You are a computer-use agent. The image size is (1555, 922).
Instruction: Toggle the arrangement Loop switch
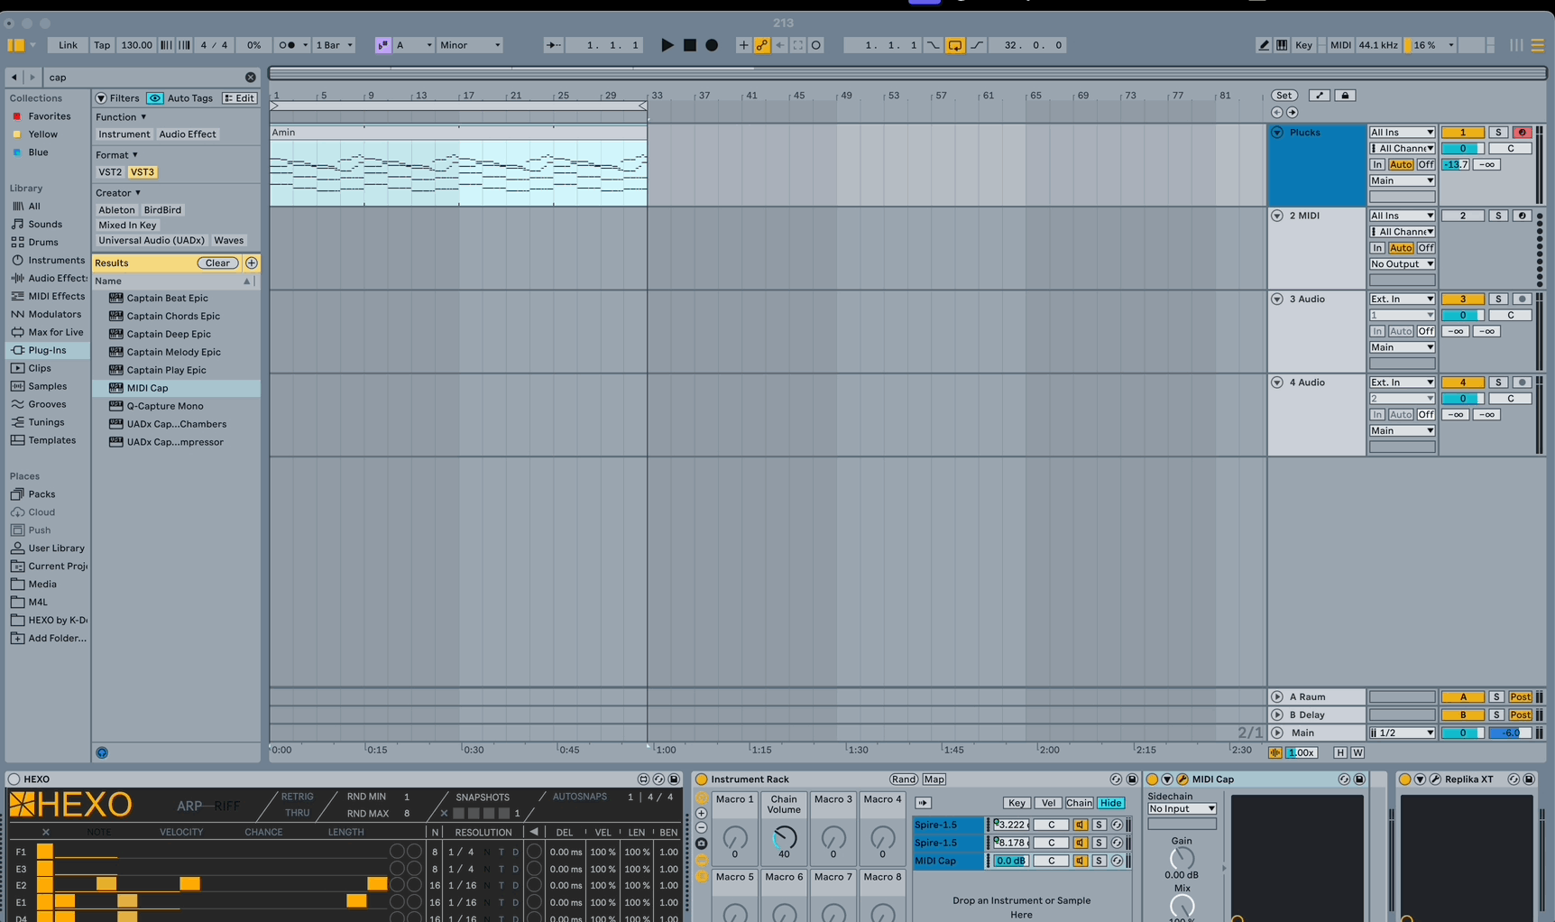[954, 45]
